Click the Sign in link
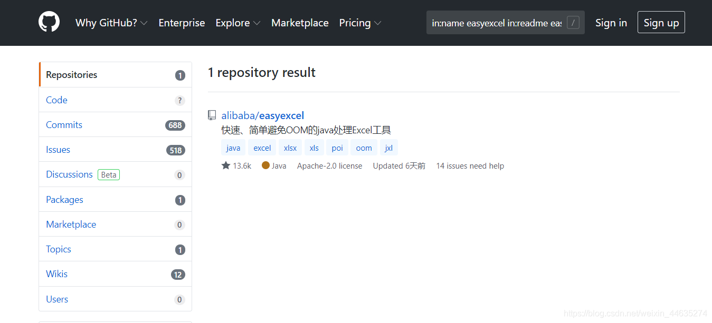The image size is (712, 323). click(x=611, y=23)
